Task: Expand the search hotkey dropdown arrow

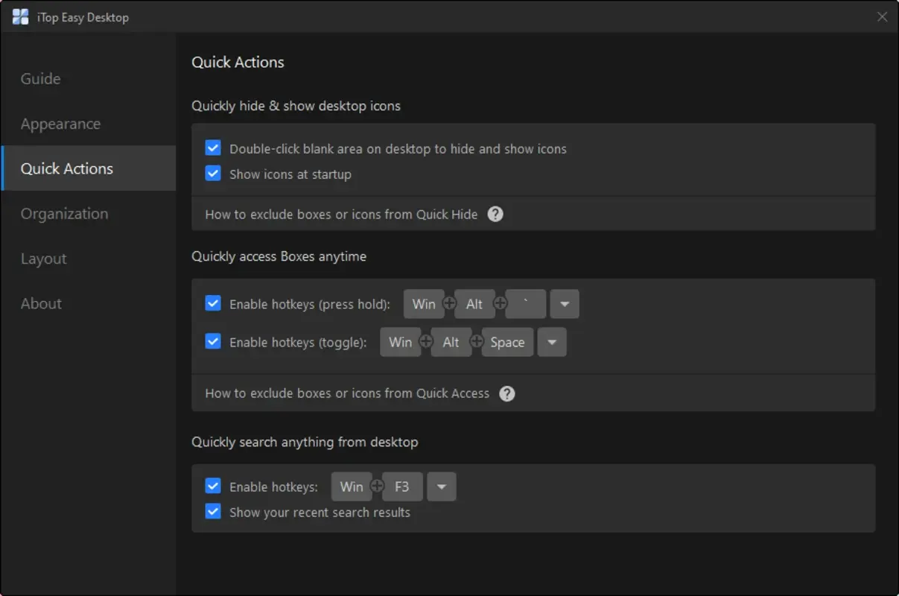Action: point(441,486)
